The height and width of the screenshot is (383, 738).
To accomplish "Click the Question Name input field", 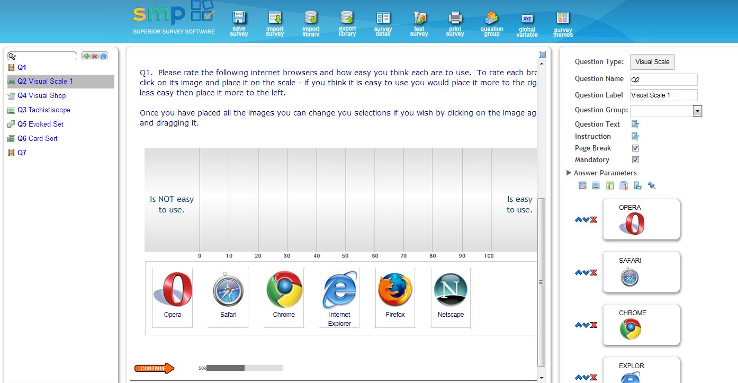I will [x=664, y=79].
